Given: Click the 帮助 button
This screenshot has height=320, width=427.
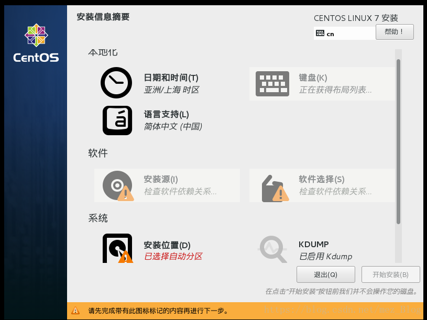Looking at the screenshot, I should coord(394,32).
